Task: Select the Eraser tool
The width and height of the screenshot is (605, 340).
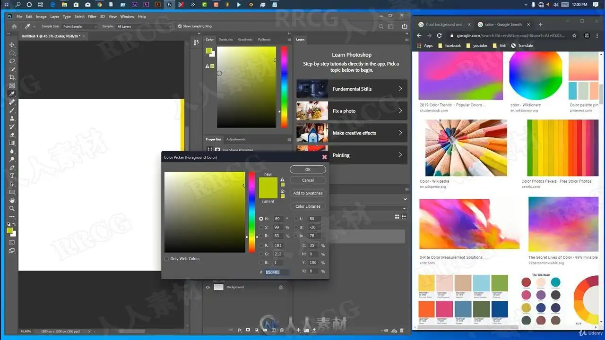Action: (12, 135)
